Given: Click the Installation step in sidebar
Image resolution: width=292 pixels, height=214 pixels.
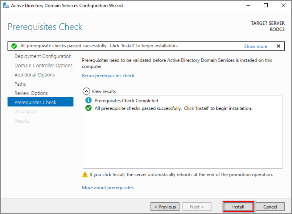Looking at the screenshot, I should (x=26, y=111).
